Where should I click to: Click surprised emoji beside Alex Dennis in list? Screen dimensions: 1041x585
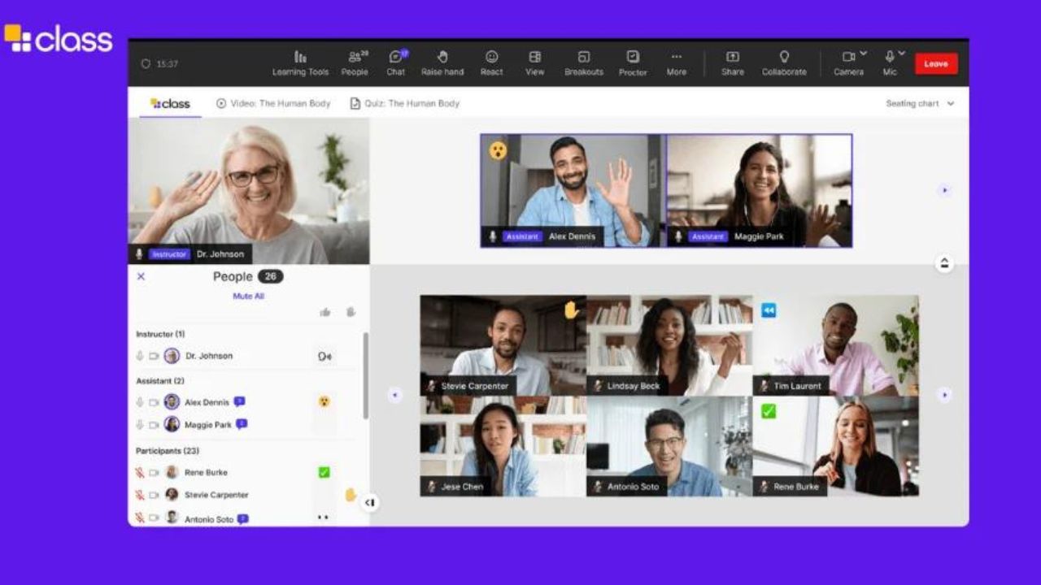(324, 401)
